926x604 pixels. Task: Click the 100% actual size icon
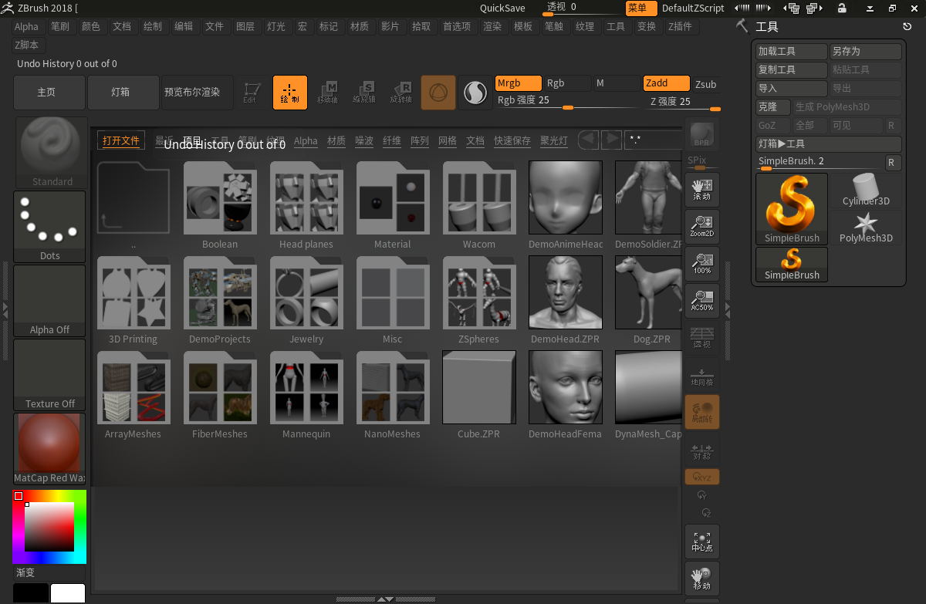click(701, 264)
